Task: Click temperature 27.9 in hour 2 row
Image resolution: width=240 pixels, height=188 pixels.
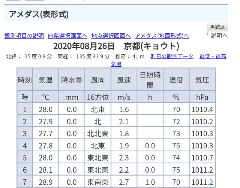Action: point(46,121)
